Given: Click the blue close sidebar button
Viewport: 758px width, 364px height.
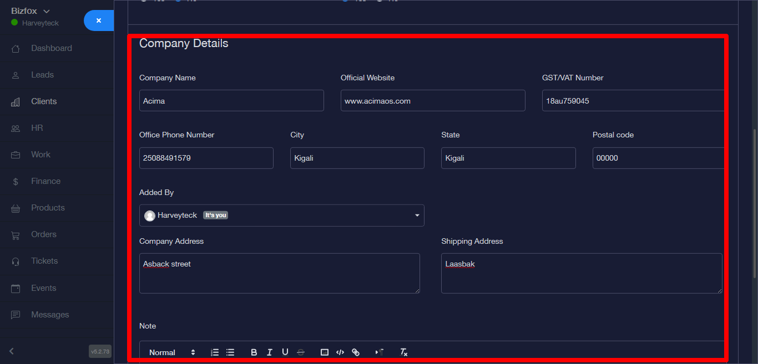Looking at the screenshot, I should [x=99, y=20].
